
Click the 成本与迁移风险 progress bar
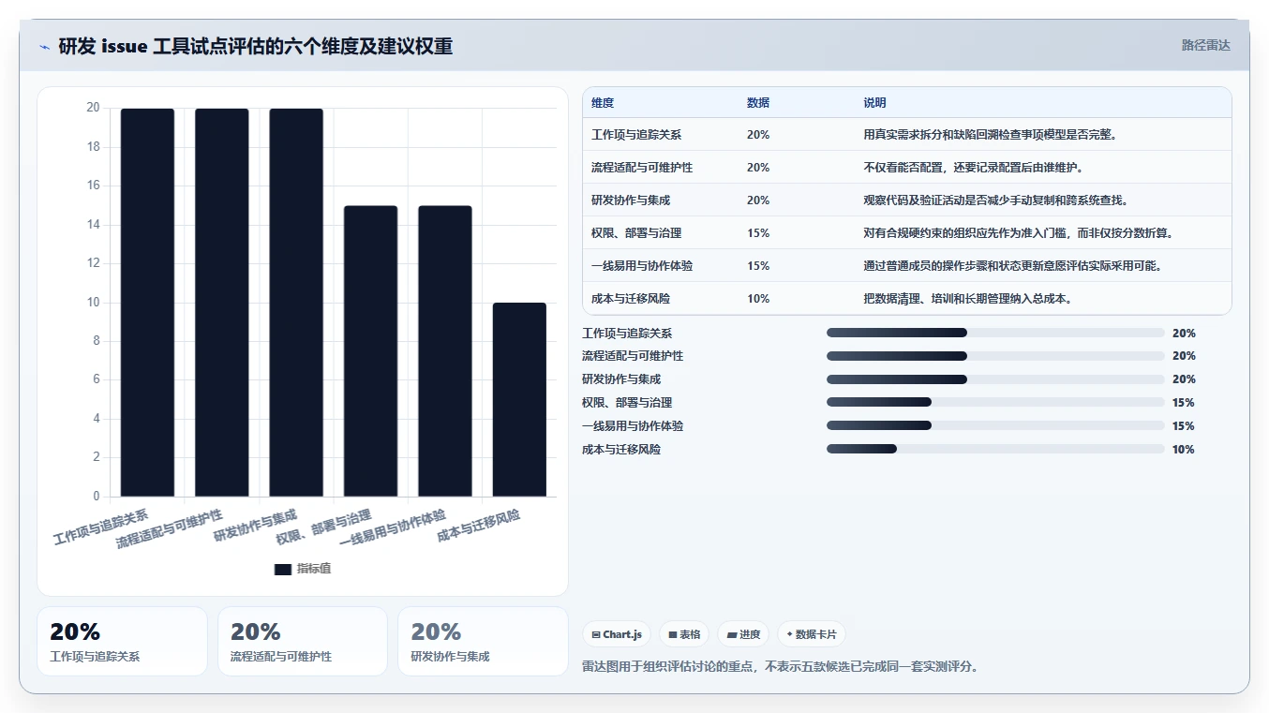995,450
